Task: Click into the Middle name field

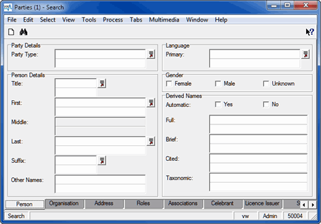Action: (x=100, y=126)
